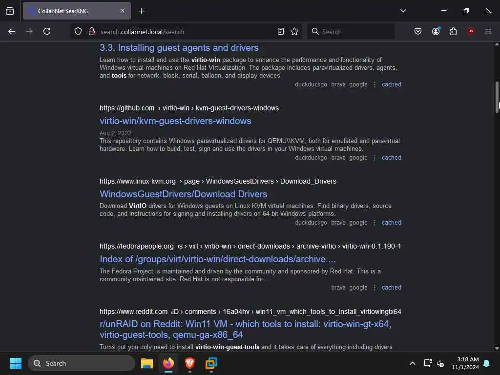Go back to the previous page
500x375 pixels.
tap(12, 31)
